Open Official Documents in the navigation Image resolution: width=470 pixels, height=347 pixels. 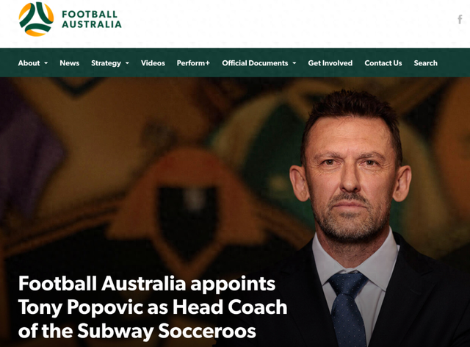click(255, 63)
